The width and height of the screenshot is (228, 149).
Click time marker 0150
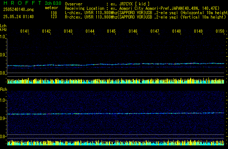click(x=220, y=31)
